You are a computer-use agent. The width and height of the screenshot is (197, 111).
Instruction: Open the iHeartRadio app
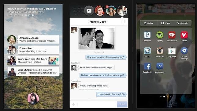[172, 35]
